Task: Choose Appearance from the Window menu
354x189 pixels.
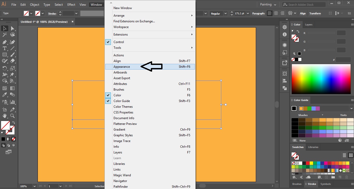Action: pyautogui.click(x=122, y=66)
